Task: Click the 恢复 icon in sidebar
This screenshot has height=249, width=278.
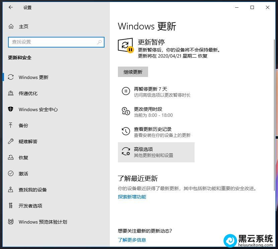Action: 10,158
